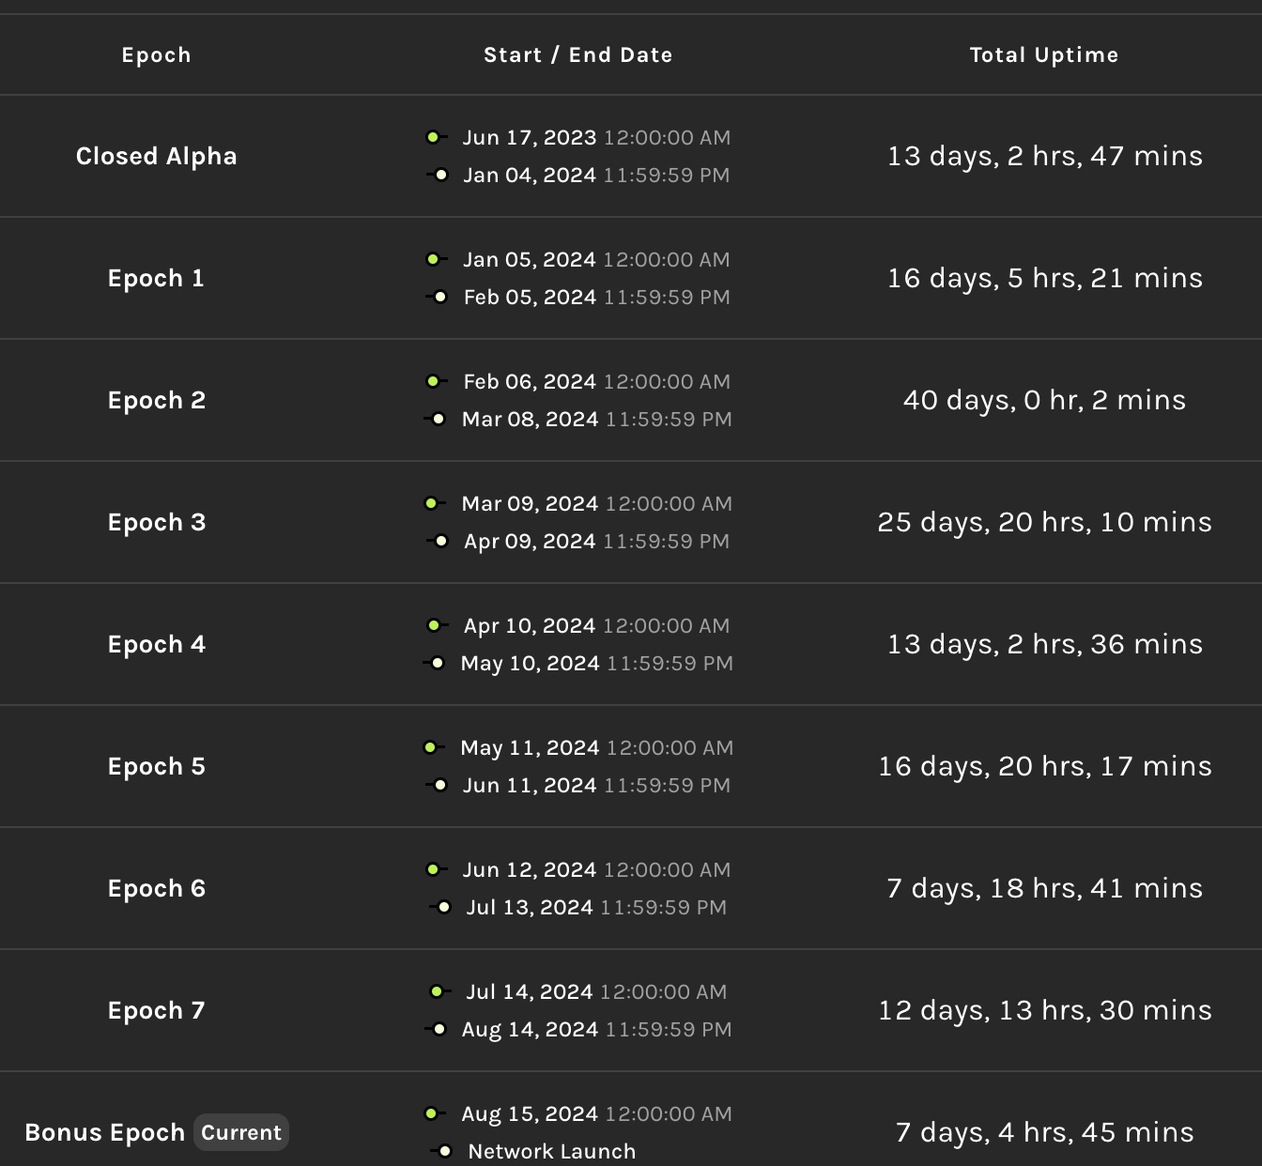Viewport: 1262px width, 1166px height.
Task: Click the Epoch 2 uptime of 40 days
Action: click(x=1044, y=401)
